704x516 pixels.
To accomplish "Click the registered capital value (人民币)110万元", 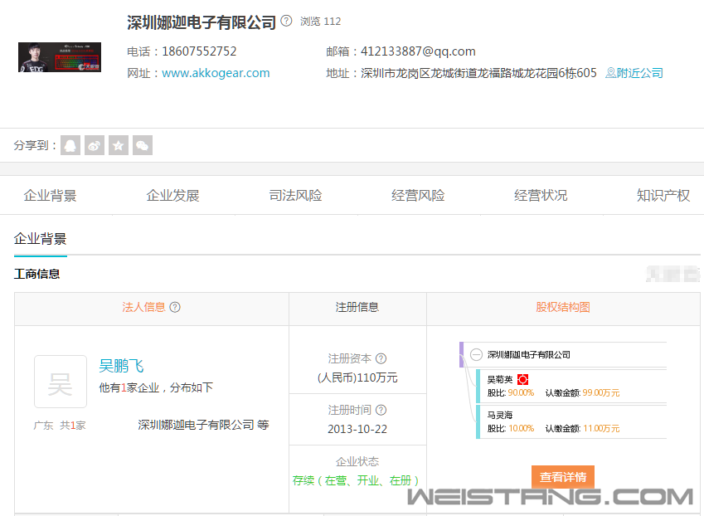I will pyautogui.click(x=357, y=377).
